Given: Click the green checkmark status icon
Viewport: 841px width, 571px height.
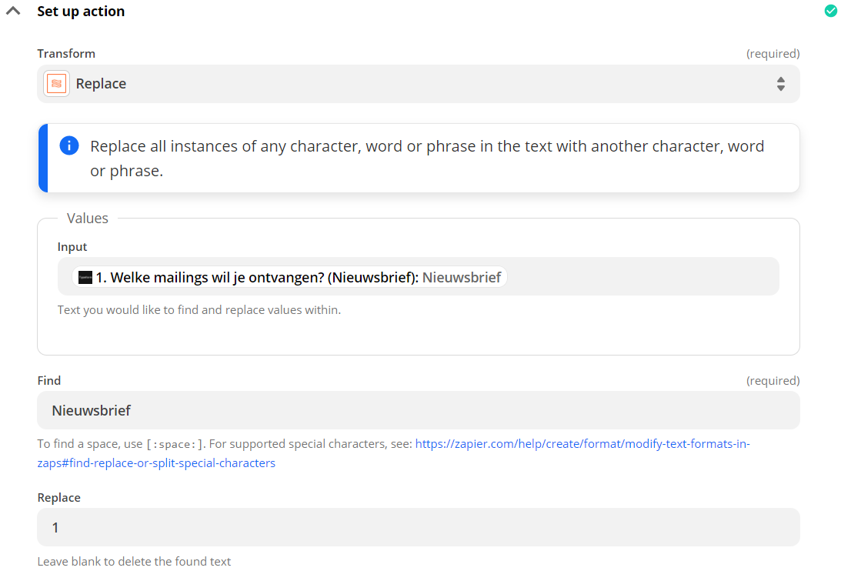Looking at the screenshot, I should coord(830,11).
